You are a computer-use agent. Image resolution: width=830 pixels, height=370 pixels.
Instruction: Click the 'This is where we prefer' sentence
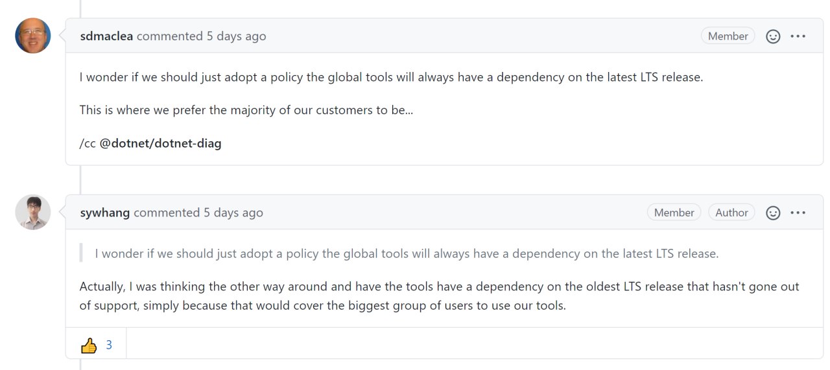click(246, 110)
